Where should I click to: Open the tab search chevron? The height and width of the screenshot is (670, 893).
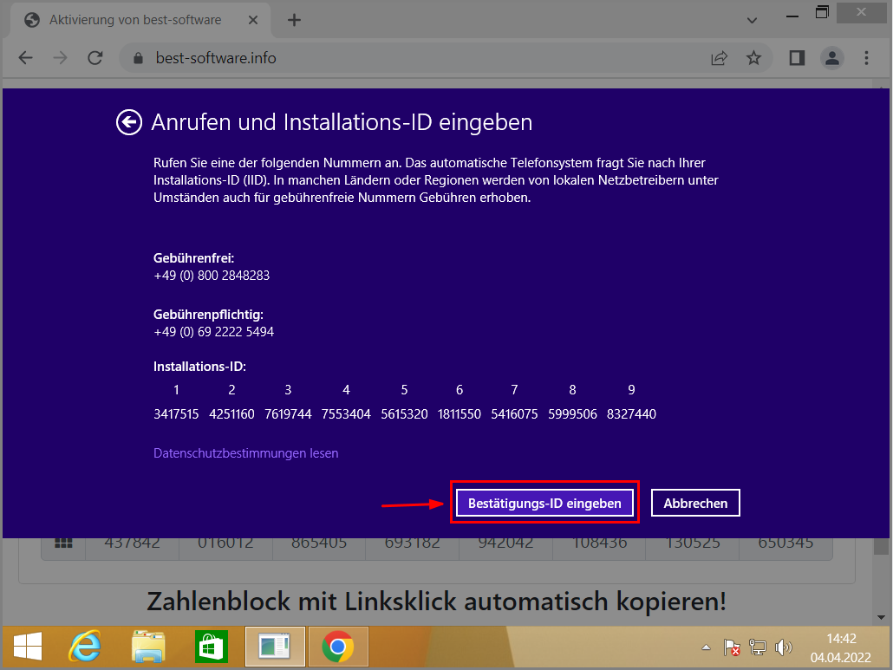pyautogui.click(x=752, y=19)
